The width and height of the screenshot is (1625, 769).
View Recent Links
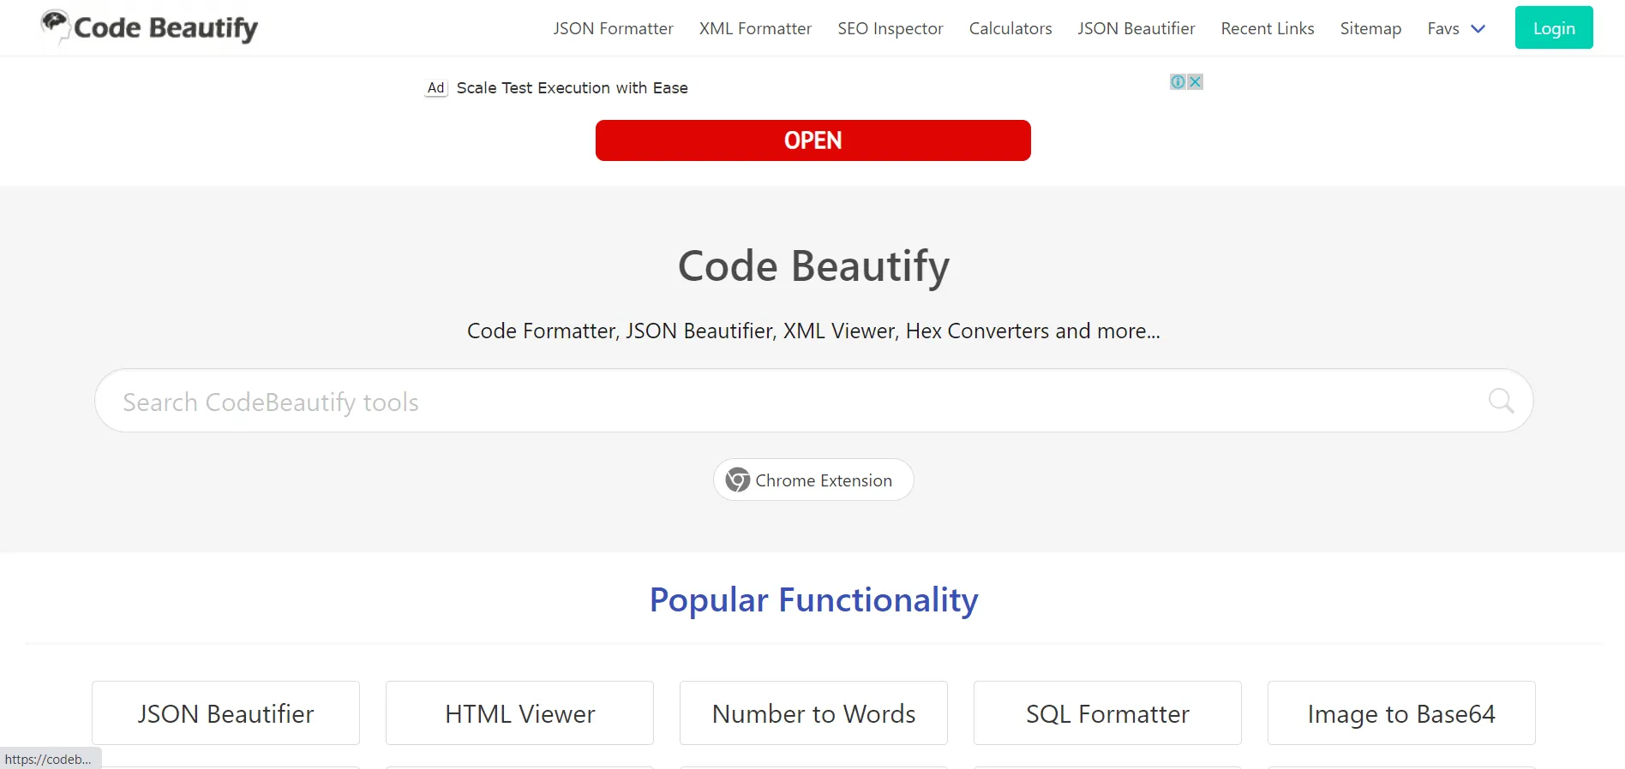(1268, 28)
